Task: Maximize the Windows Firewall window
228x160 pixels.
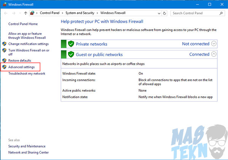Action: (209, 4)
